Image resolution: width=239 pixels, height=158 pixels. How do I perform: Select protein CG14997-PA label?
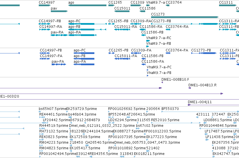(51, 56)
